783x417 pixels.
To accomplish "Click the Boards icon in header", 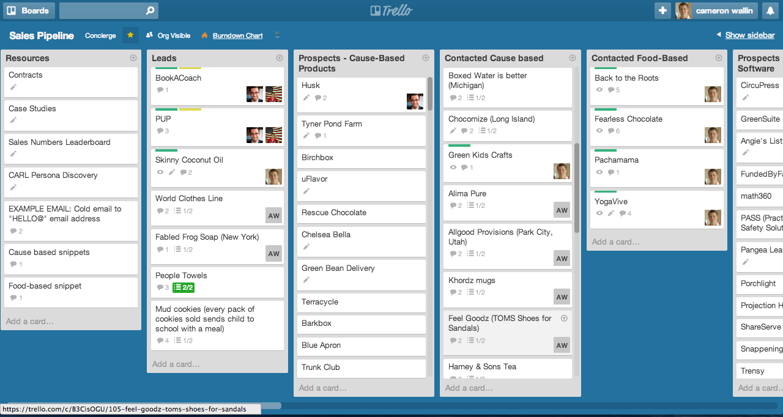I will click(x=11, y=10).
